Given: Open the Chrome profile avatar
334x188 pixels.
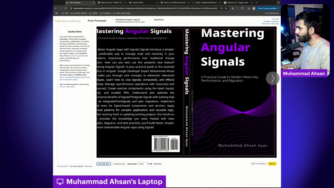Looking at the screenshot, I should [x=254, y=8].
